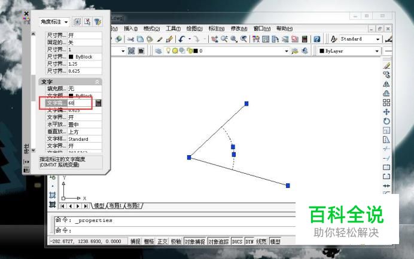Viewport: 414px width, 259px height.
Task: Select the Move tool
Action: [x=386, y=112]
